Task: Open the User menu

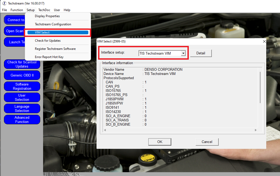Action: pyautogui.click(x=57, y=10)
